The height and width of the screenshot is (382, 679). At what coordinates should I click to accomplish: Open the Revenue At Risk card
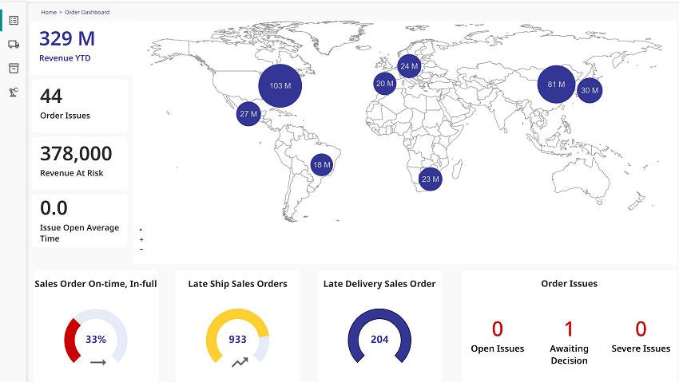(x=79, y=162)
